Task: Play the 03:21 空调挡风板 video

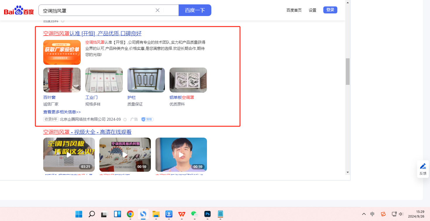Action: (x=69, y=155)
